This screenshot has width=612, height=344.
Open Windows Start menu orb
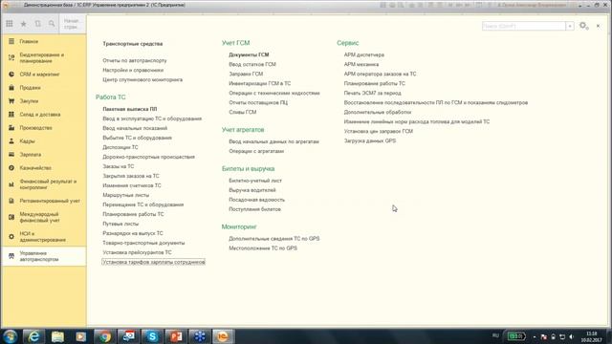tap(10, 336)
